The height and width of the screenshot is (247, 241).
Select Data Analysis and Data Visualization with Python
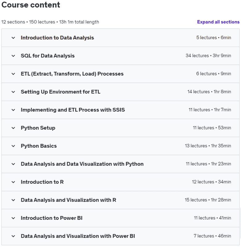click(82, 164)
